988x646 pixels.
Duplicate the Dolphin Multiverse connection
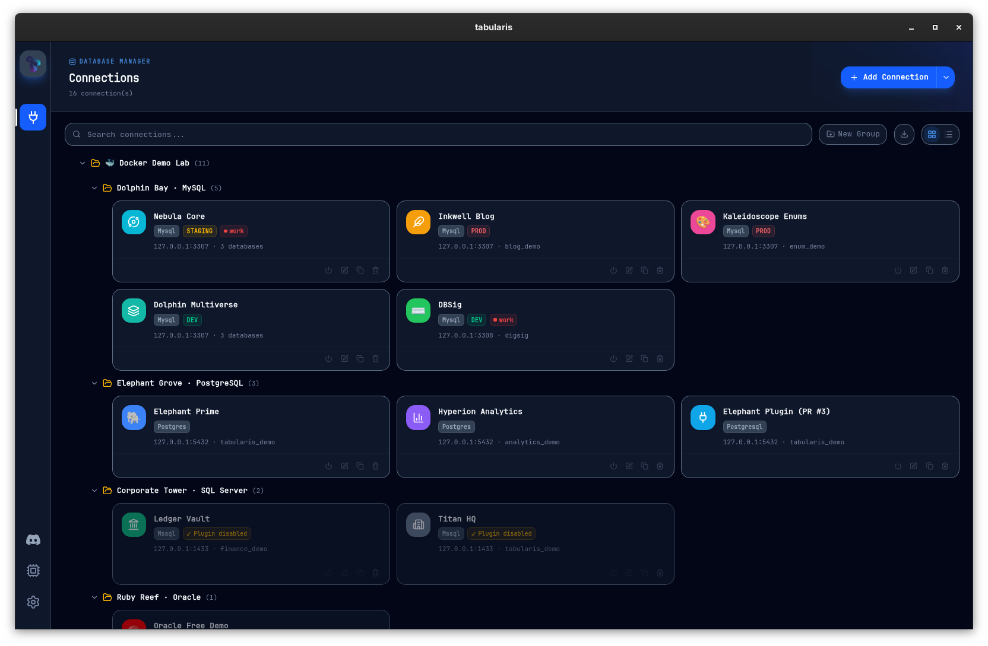(360, 359)
